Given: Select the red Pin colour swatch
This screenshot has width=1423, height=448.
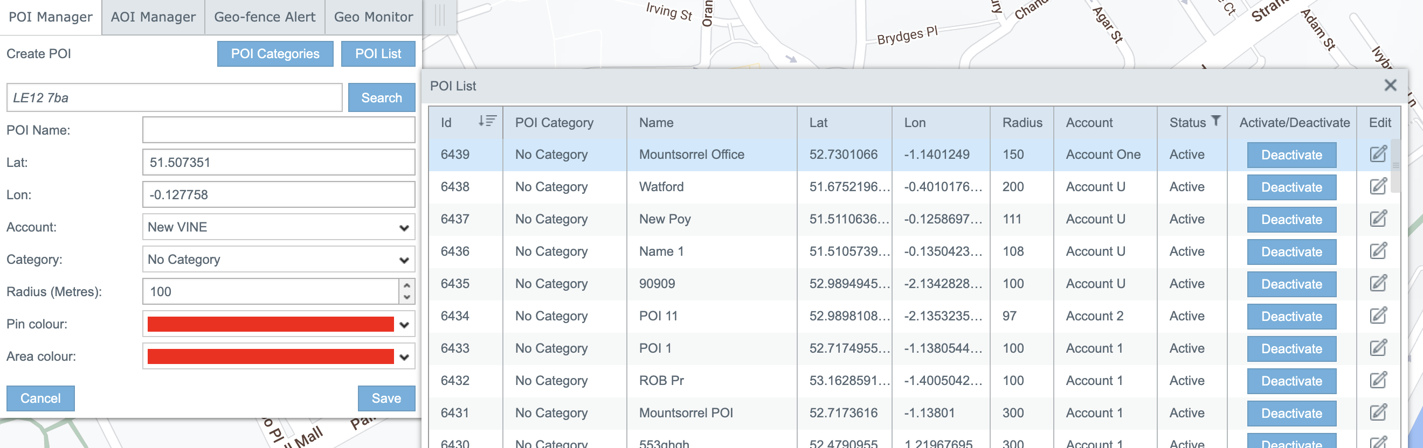Looking at the screenshot, I should pyautogui.click(x=270, y=324).
